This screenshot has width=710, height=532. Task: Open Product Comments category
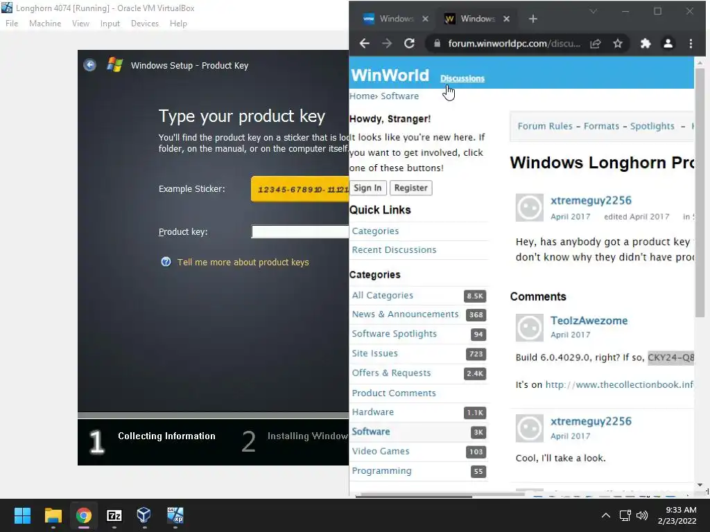pyautogui.click(x=394, y=393)
